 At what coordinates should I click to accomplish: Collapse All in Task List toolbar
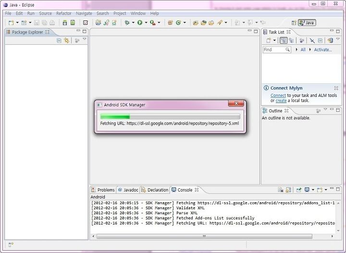click(x=320, y=40)
